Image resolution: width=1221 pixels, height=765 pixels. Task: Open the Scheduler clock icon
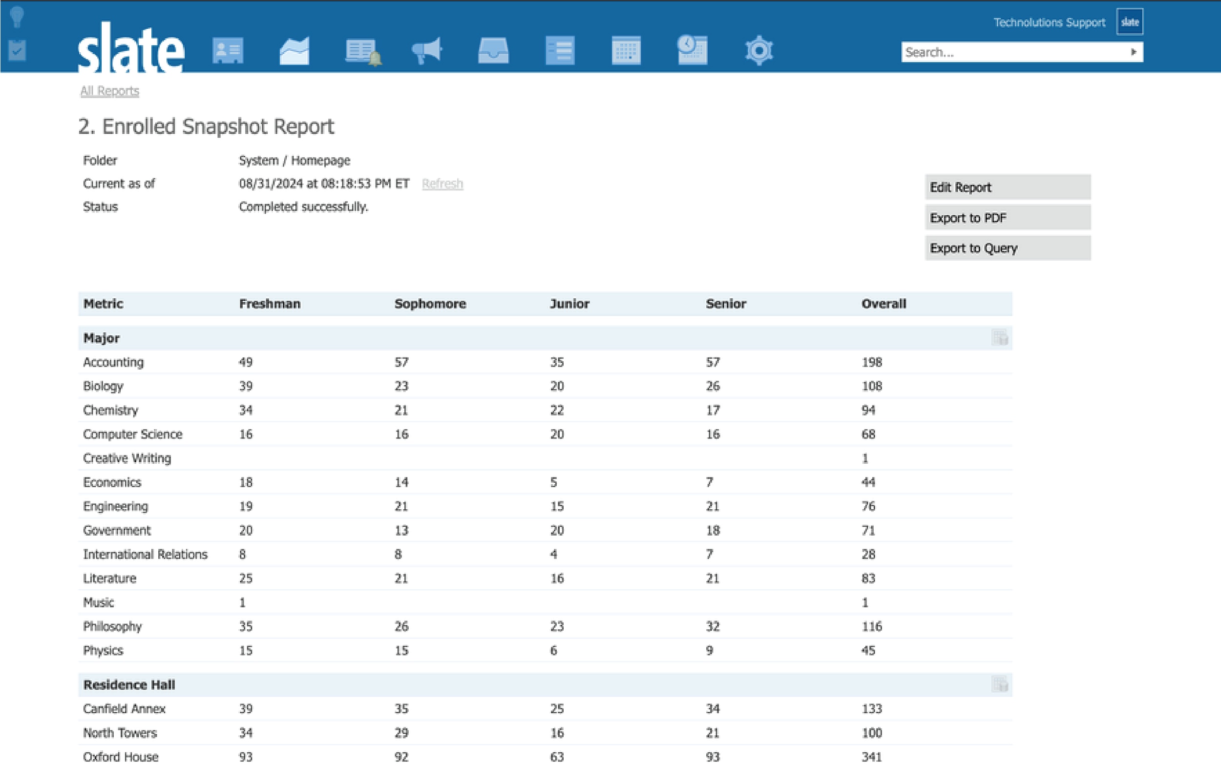[x=692, y=50]
